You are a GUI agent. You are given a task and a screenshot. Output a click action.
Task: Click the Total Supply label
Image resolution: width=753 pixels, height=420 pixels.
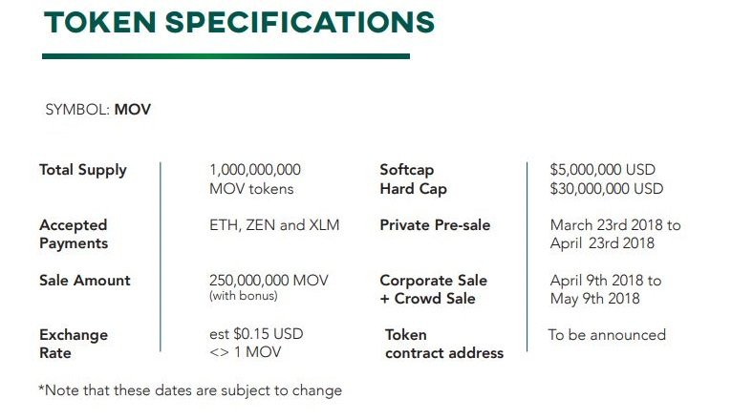click(x=82, y=170)
